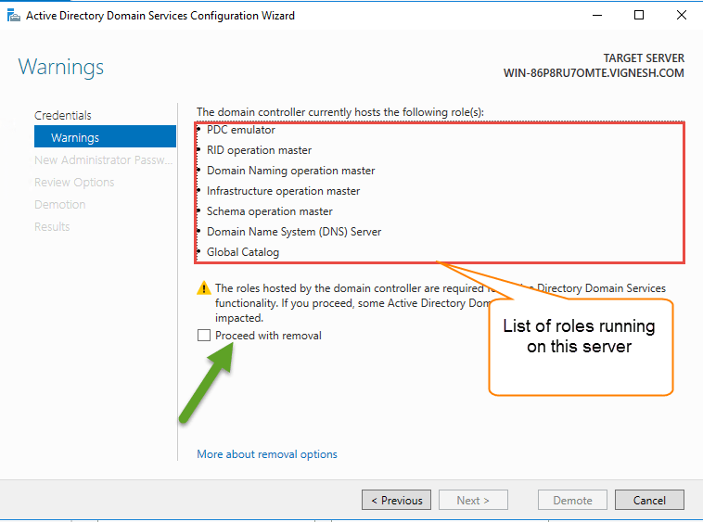
Task: Click the Cancel button
Action: 649,500
